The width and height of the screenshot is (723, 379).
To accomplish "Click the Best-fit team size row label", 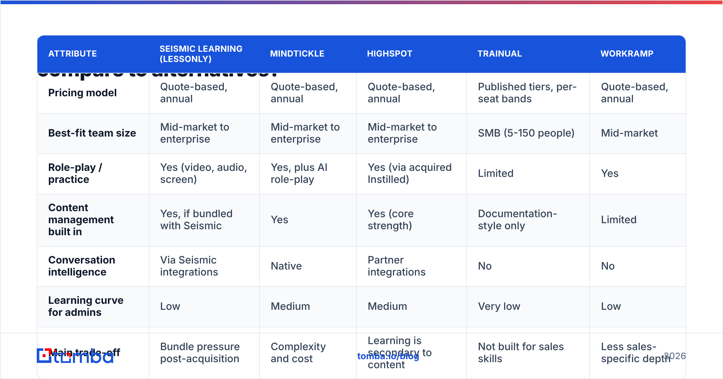I will [x=92, y=133].
